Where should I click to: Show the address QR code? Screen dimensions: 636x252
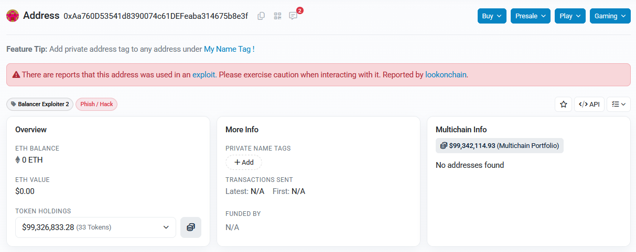(x=277, y=16)
